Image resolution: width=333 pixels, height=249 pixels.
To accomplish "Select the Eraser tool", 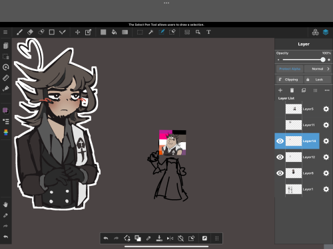I will [30, 33].
